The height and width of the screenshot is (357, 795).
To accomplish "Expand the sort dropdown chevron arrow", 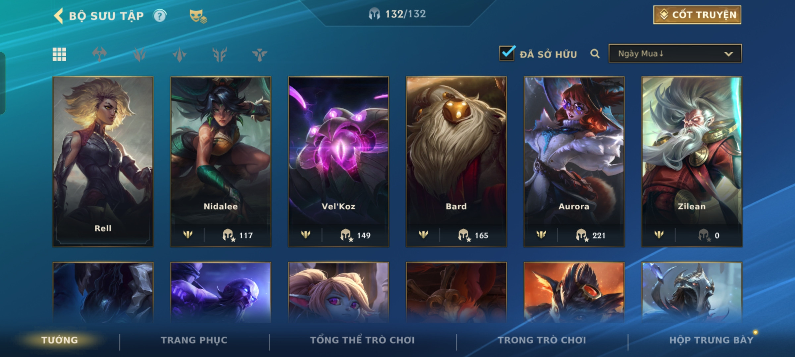I will pyautogui.click(x=728, y=54).
